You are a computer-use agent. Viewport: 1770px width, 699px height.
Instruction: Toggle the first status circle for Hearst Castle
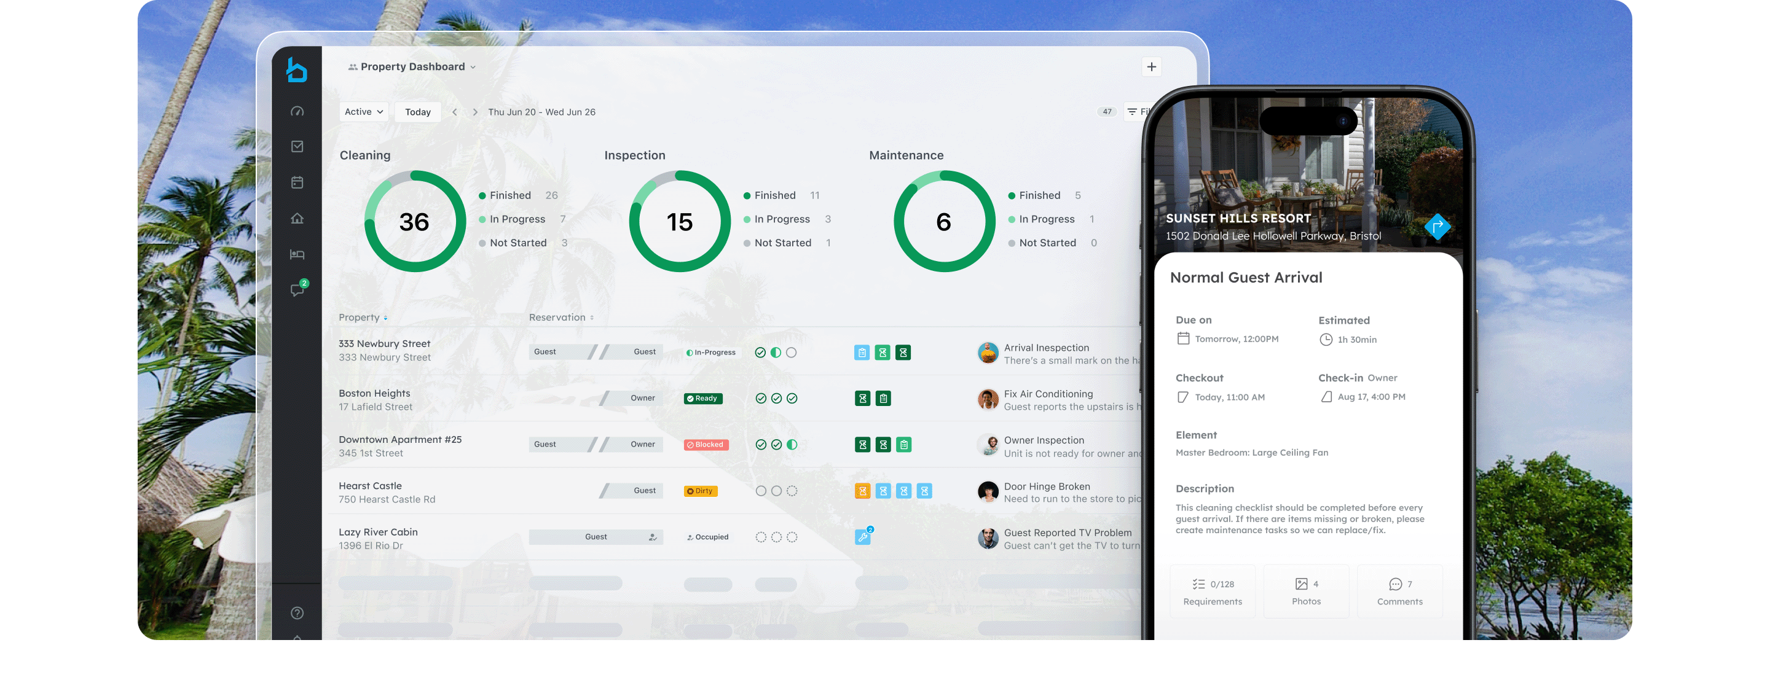click(x=761, y=491)
